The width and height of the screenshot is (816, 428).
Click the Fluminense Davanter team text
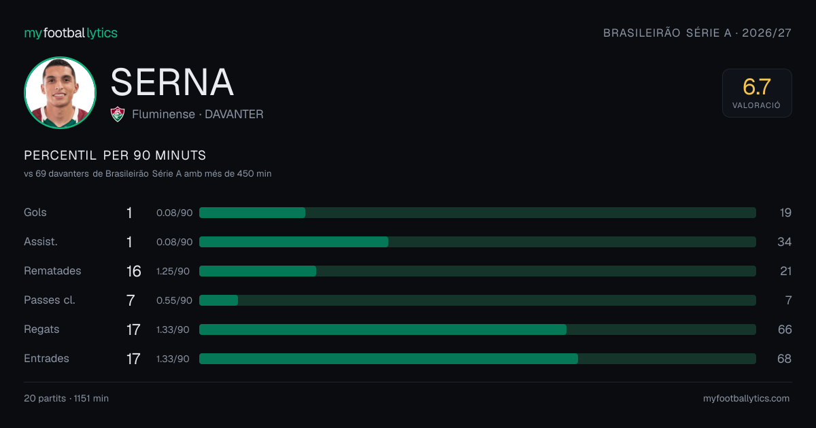[197, 114]
